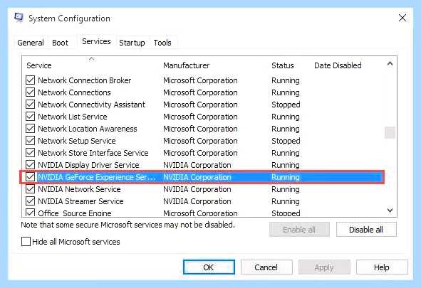Sort by Status column header
Image resolution: width=421 pixels, height=288 pixels.
pyautogui.click(x=283, y=65)
